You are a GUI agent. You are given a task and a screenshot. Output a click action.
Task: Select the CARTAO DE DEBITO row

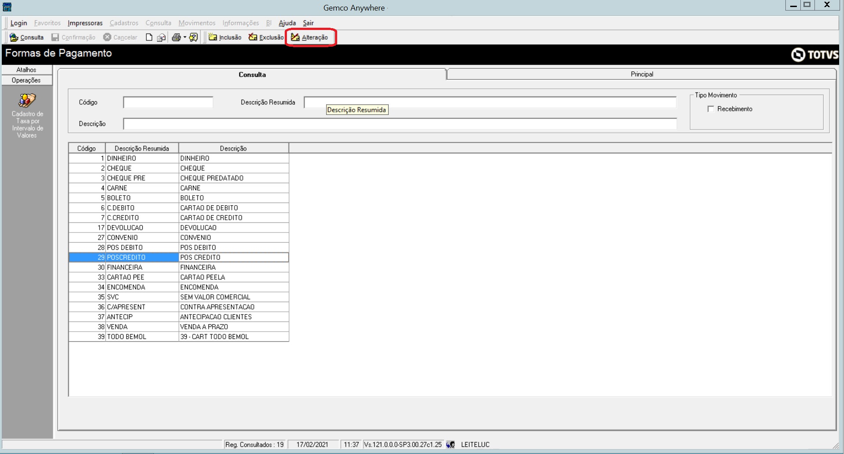click(178, 208)
